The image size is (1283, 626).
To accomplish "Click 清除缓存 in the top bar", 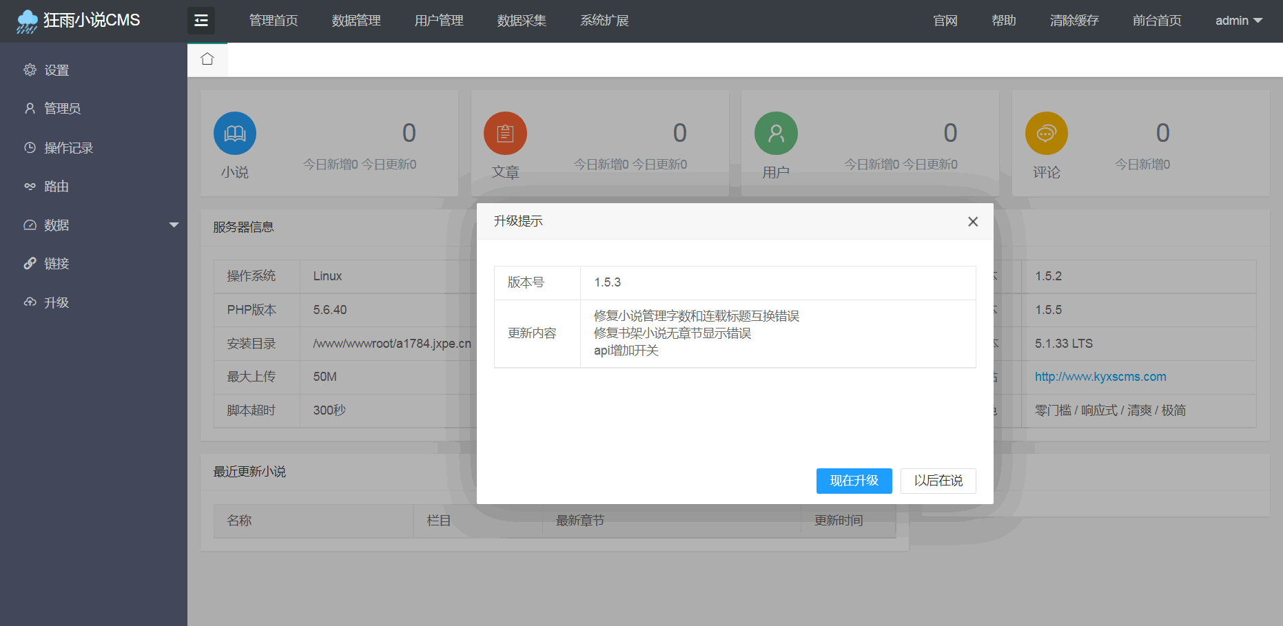I will [1074, 21].
